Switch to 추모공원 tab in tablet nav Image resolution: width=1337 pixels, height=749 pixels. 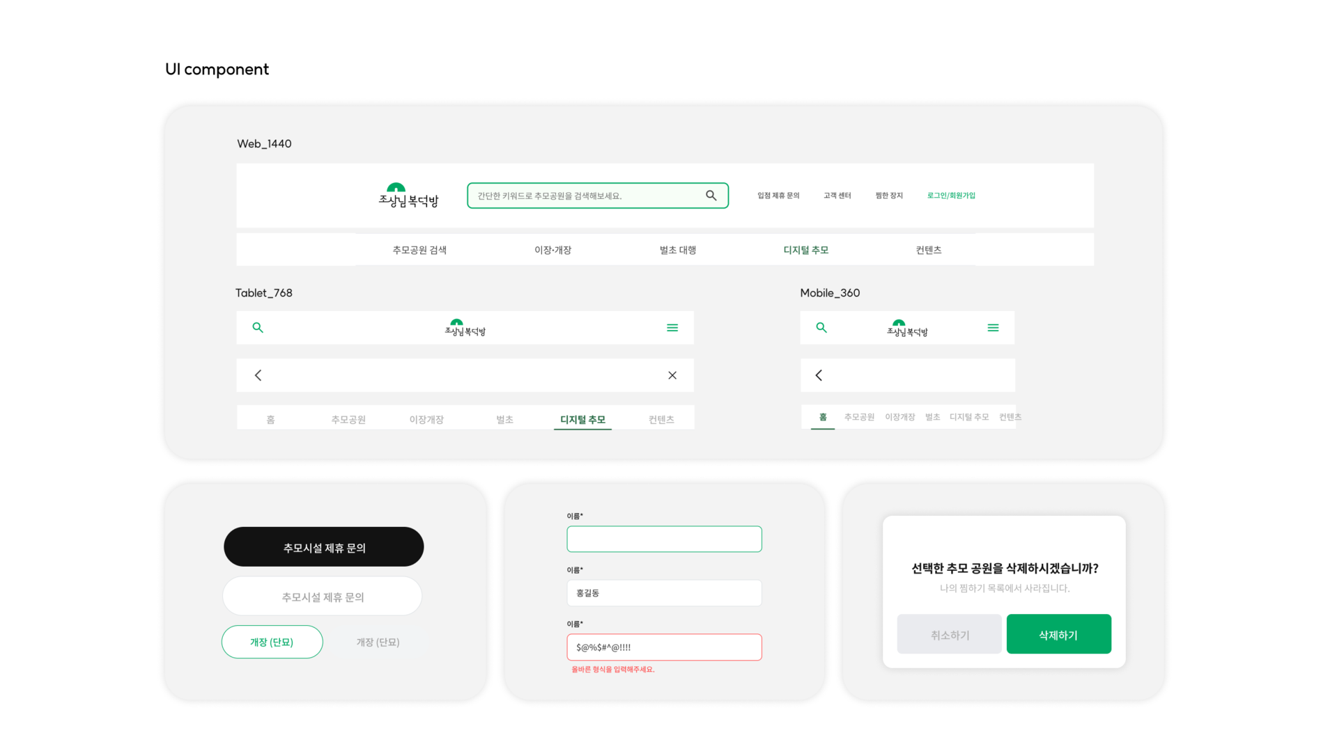point(348,420)
